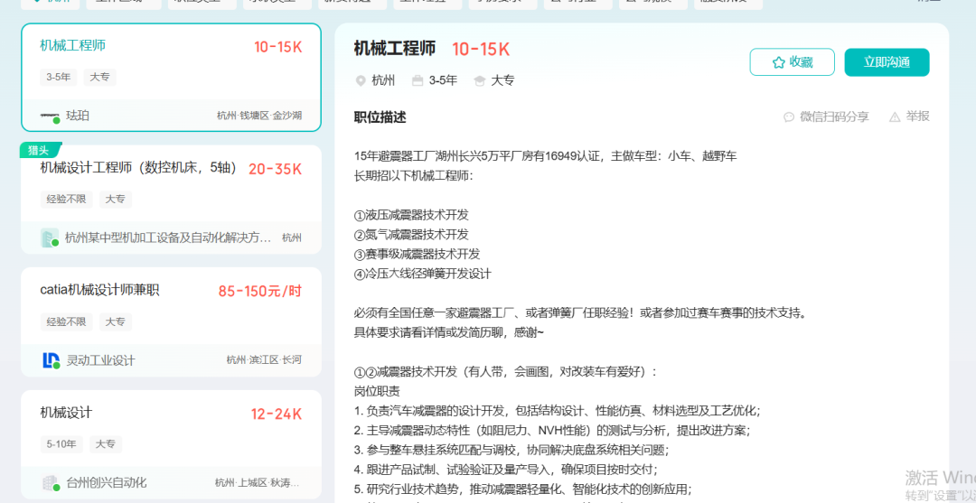Click the 5-10年 tag on the 机械设计 card
Viewport: 976px width, 503px height.
pyautogui.click(x=61, y=444)
